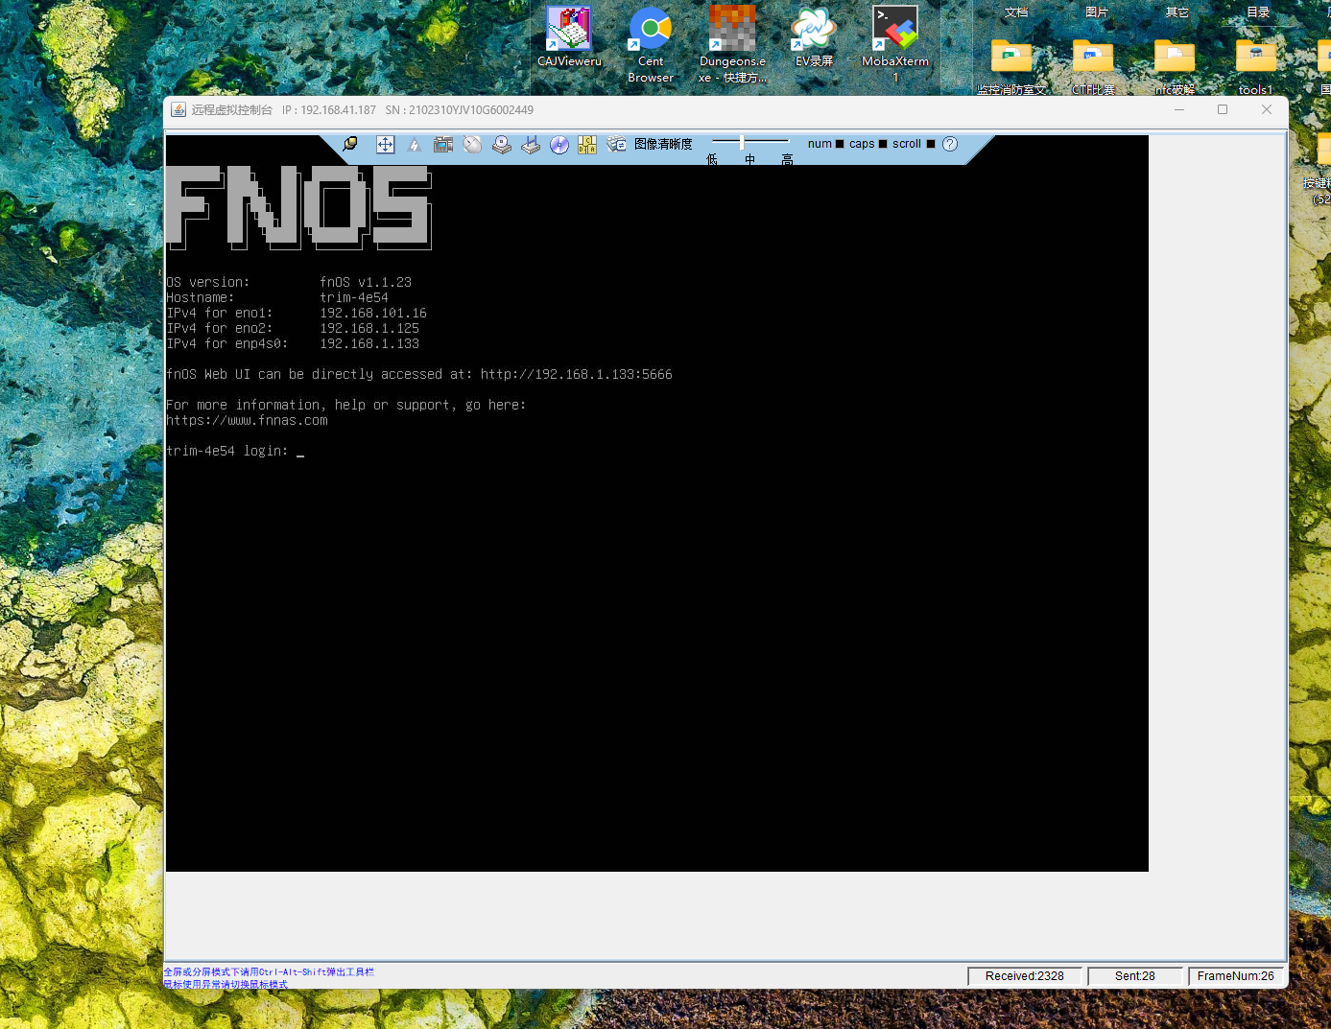Select the CTF比赛 folder on desktop

point(1093,68)
